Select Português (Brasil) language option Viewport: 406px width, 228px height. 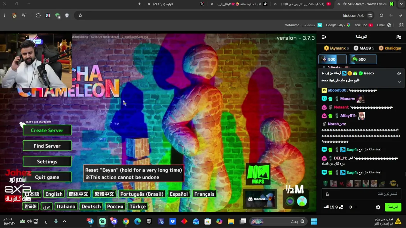pos(142,194)
